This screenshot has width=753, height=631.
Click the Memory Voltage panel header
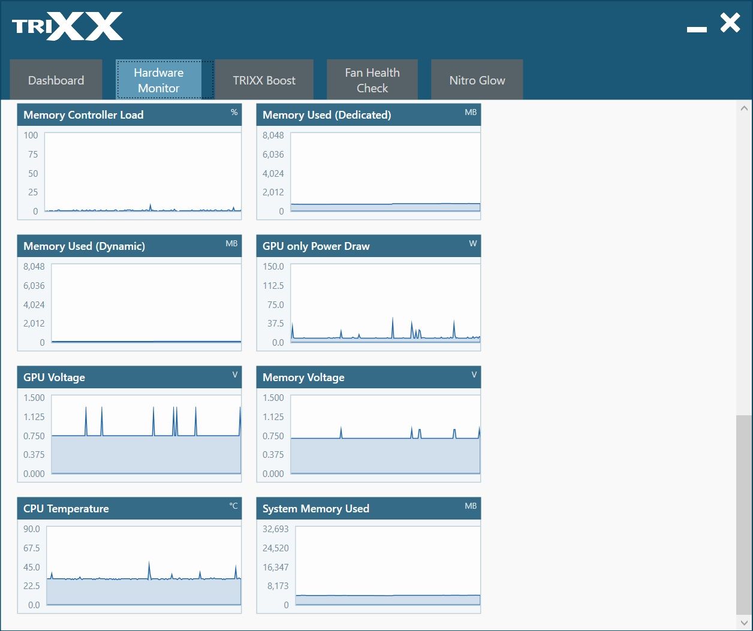pyautogui.click(x=369, y=377)
